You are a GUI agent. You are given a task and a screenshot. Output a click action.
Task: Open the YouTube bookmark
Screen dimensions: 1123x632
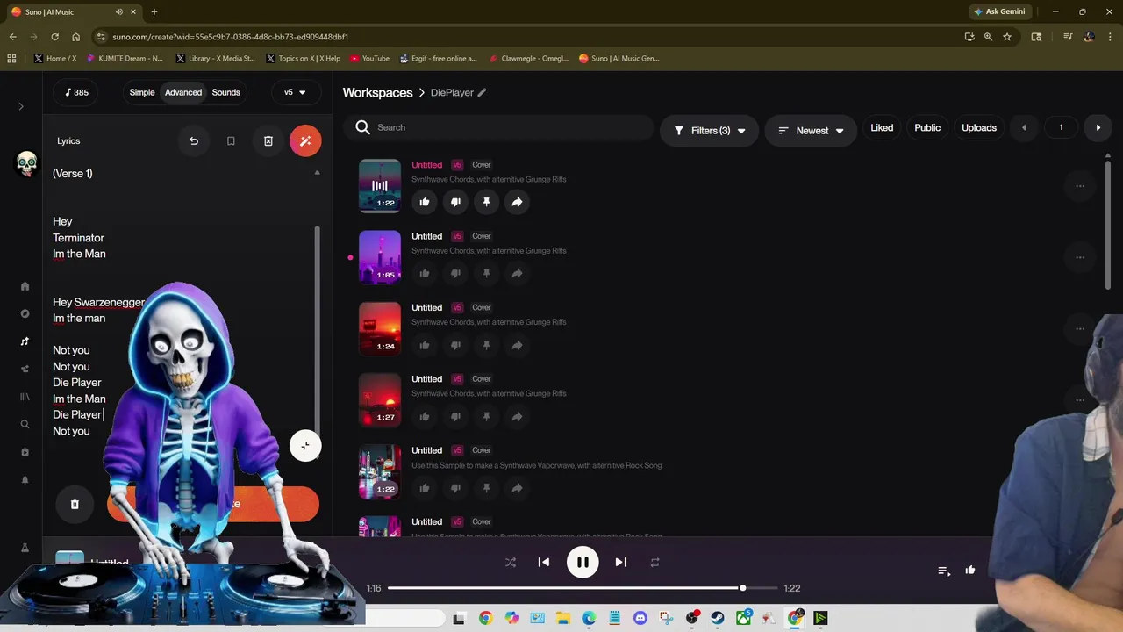(370, 59)
